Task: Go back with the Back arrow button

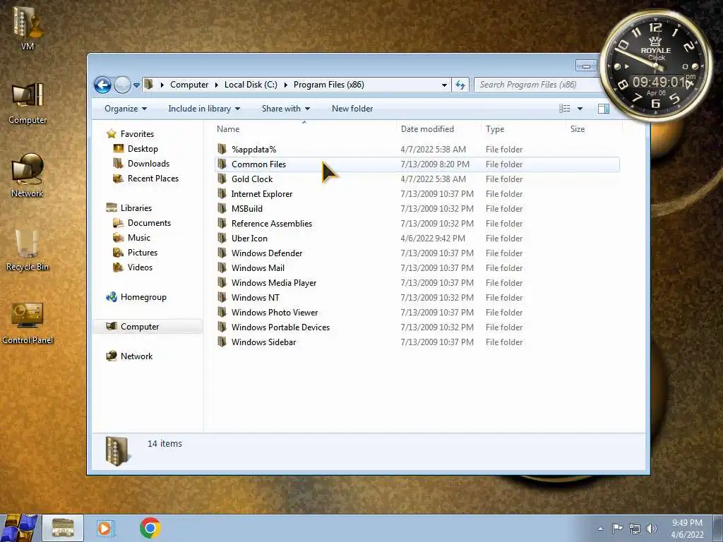Action: point(102,85)
